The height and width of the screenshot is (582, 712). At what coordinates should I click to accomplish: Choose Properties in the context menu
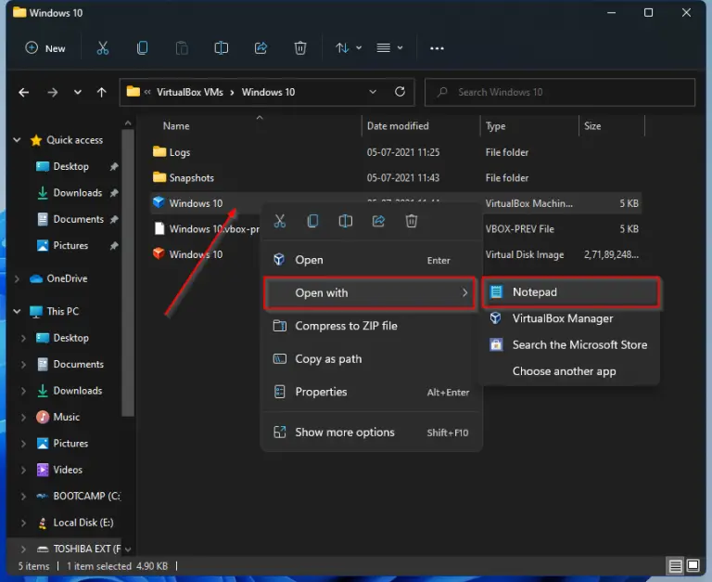(371, 392)
